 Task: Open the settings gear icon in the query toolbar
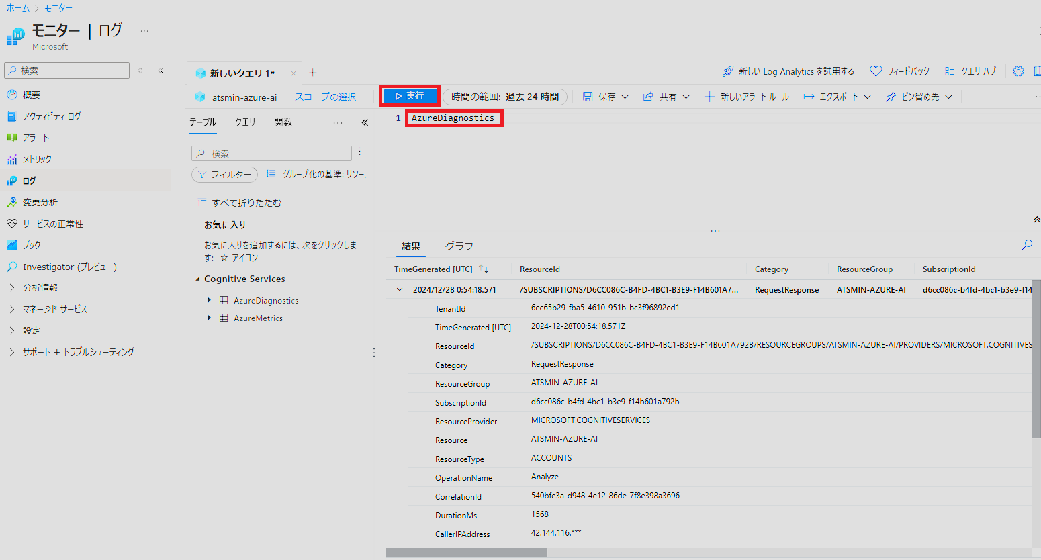pos(1018,71)
